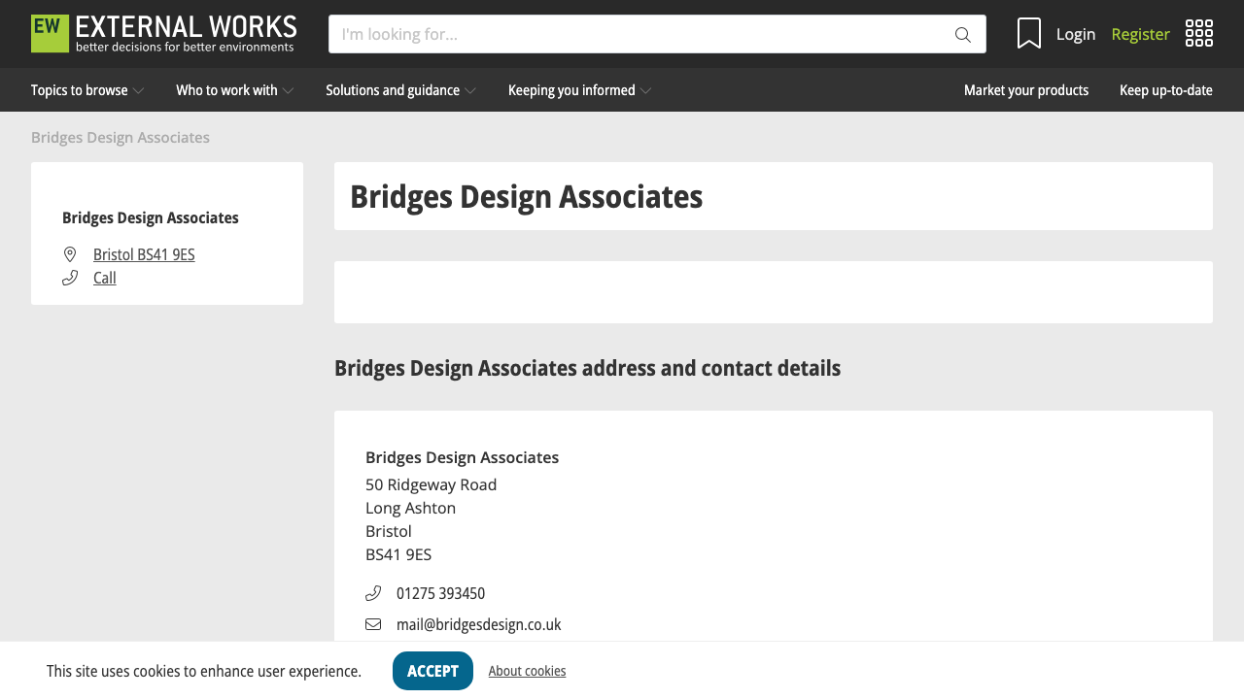This screenshot has width=1244, height=699.
Task: Click the location pin icon in sidebar
Action: (70, 253)
